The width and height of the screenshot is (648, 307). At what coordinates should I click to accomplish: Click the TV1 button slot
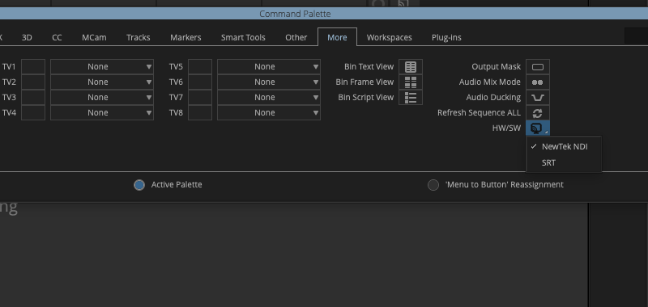point(33,67)
